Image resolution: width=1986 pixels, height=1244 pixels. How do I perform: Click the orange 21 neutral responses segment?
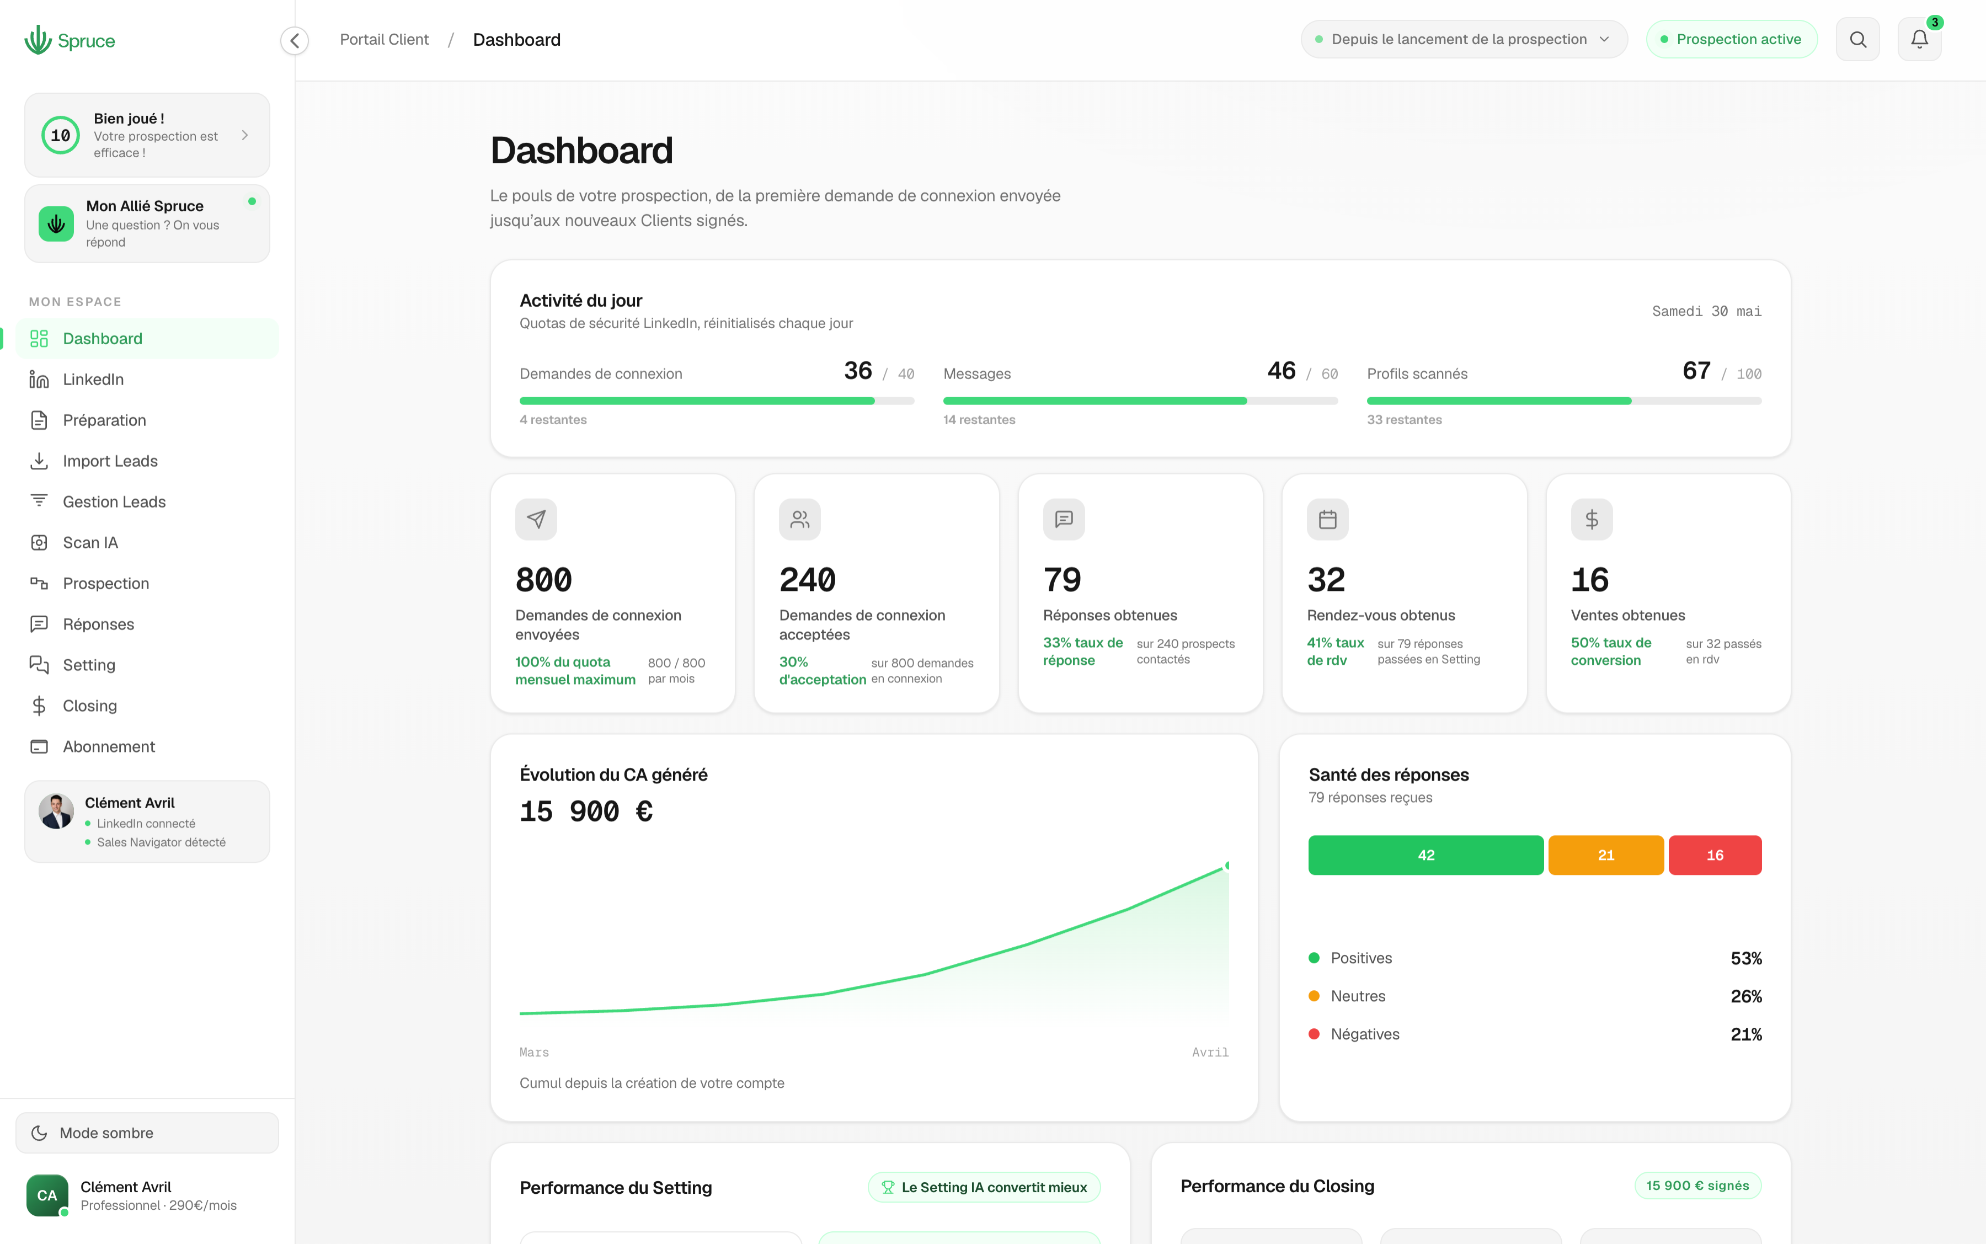[1606, 855]
